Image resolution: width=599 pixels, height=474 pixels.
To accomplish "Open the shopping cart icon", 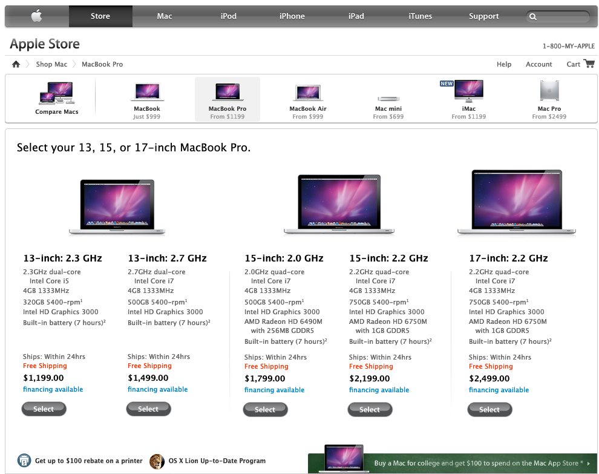I will (589, 64).
